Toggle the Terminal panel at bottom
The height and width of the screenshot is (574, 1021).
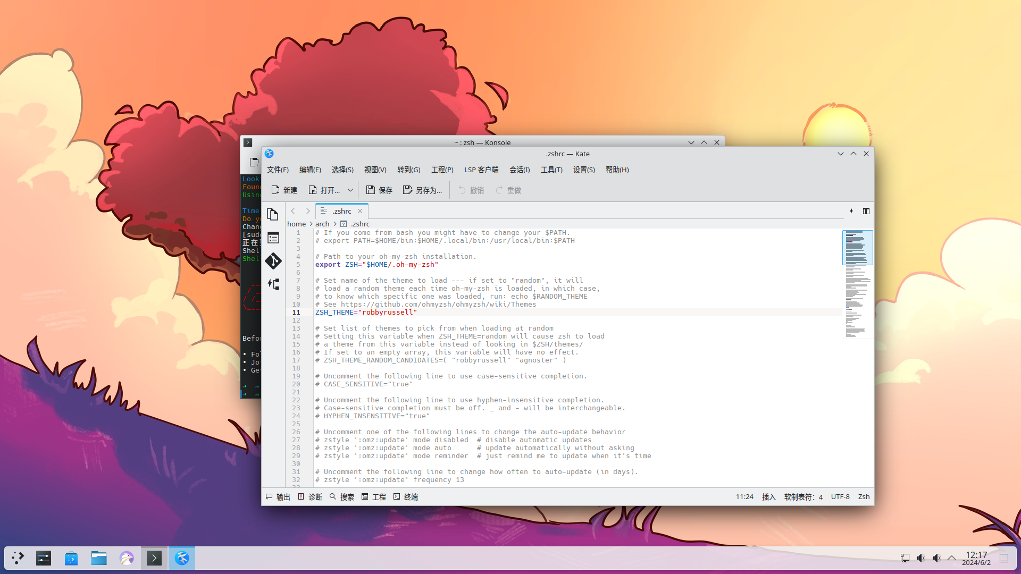[405, 497]
